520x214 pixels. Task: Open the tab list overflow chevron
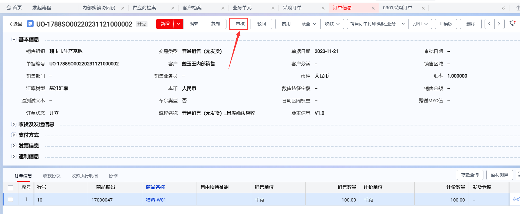click(x=503, y=8)
